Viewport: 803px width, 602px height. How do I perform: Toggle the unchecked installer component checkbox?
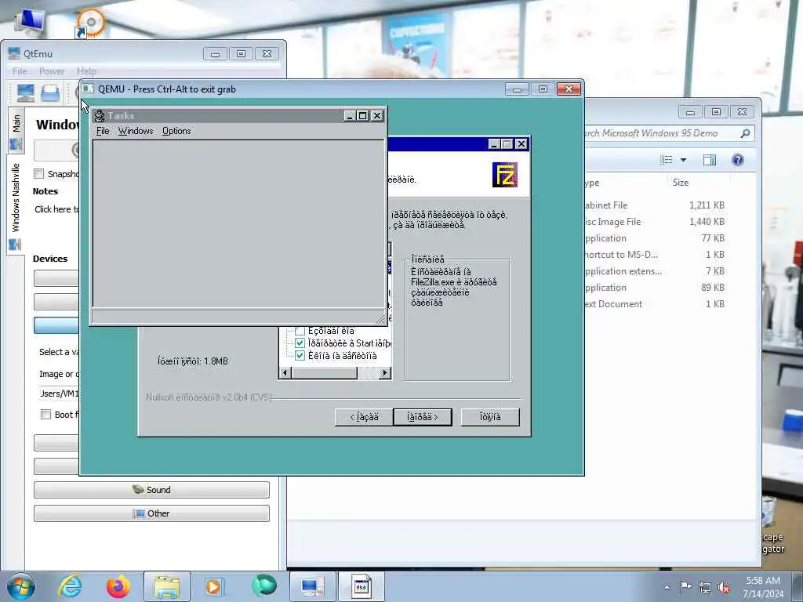click(x=300, y=332)
